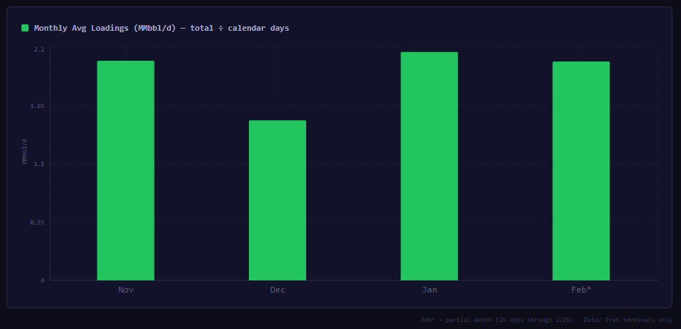
Task: Click the Feb* x-axis label
Action: pos(581,290)
